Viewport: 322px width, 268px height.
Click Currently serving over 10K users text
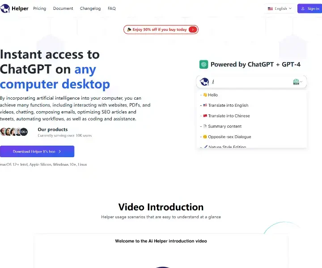pyautogui.click(x=65, y=135)
